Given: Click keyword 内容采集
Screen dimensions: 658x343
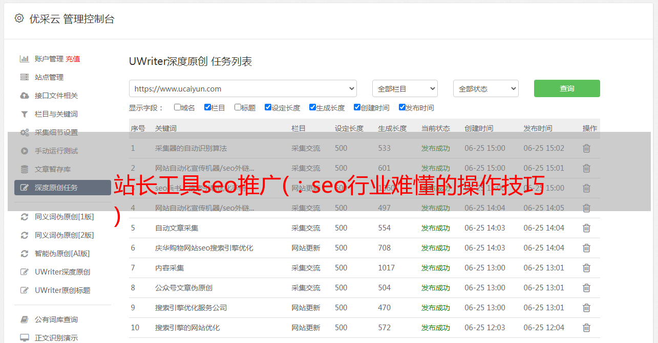Looking at the screenshot, I should click(169, 268).
